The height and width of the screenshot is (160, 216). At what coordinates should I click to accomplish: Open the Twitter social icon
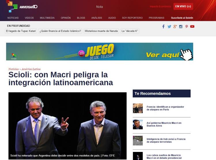169,26
